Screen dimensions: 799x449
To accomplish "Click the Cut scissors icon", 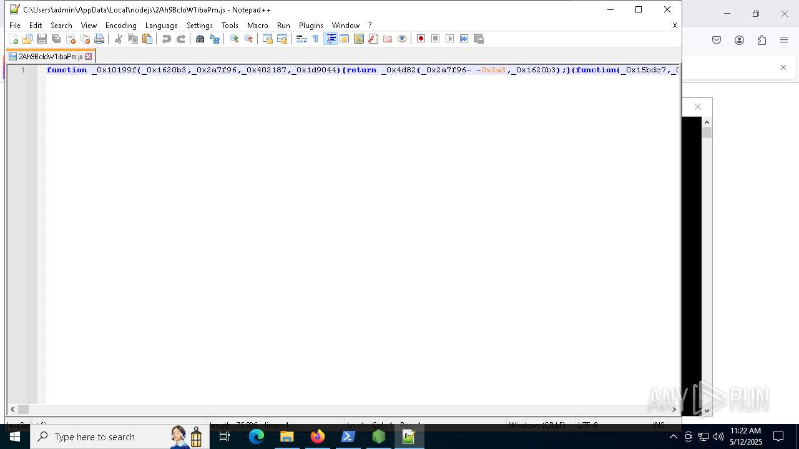I will coord(119,39).
